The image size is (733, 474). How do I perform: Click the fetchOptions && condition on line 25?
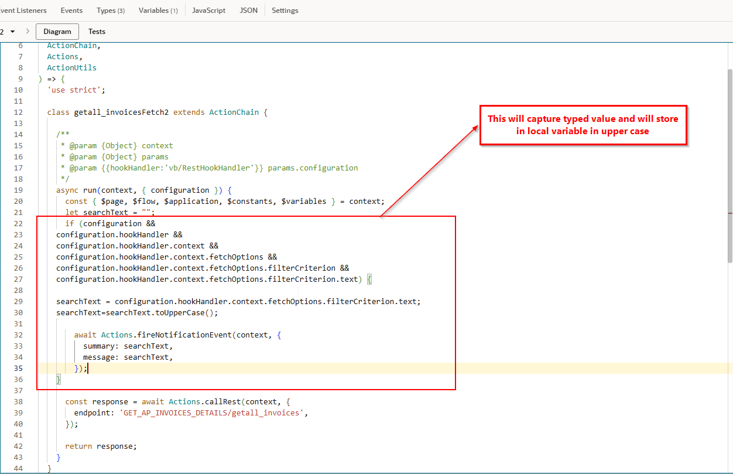tap(167, 257)
